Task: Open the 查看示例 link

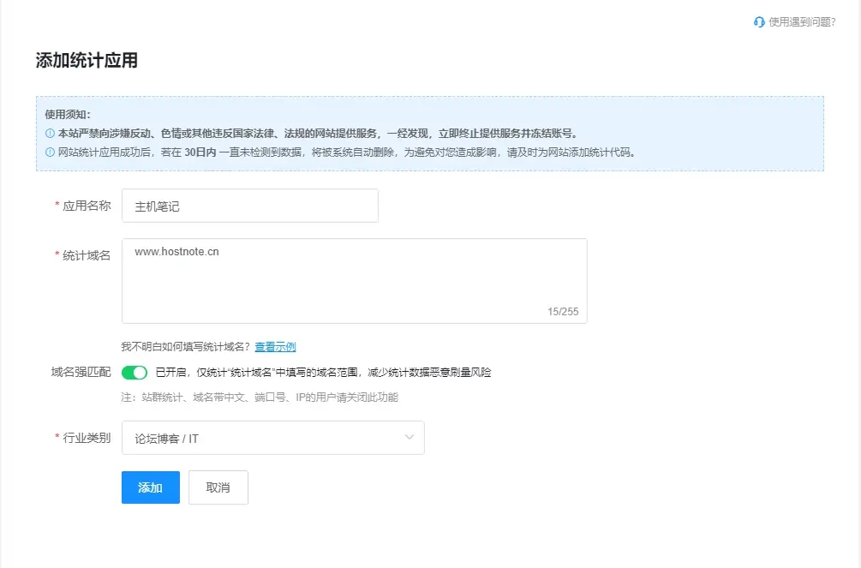Action: [x=275, y=347]
